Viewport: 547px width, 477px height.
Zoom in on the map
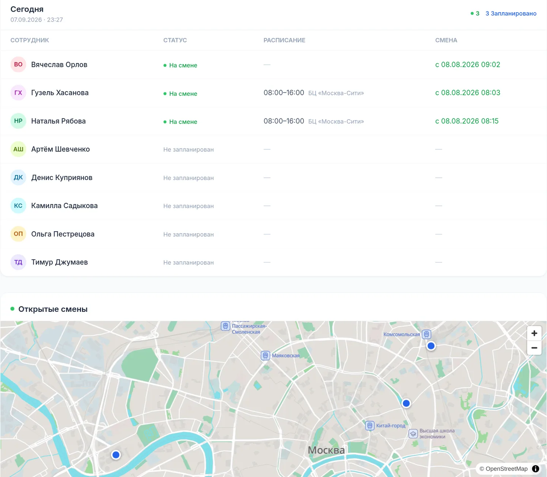pyautogui.click(x=534, y=333)
